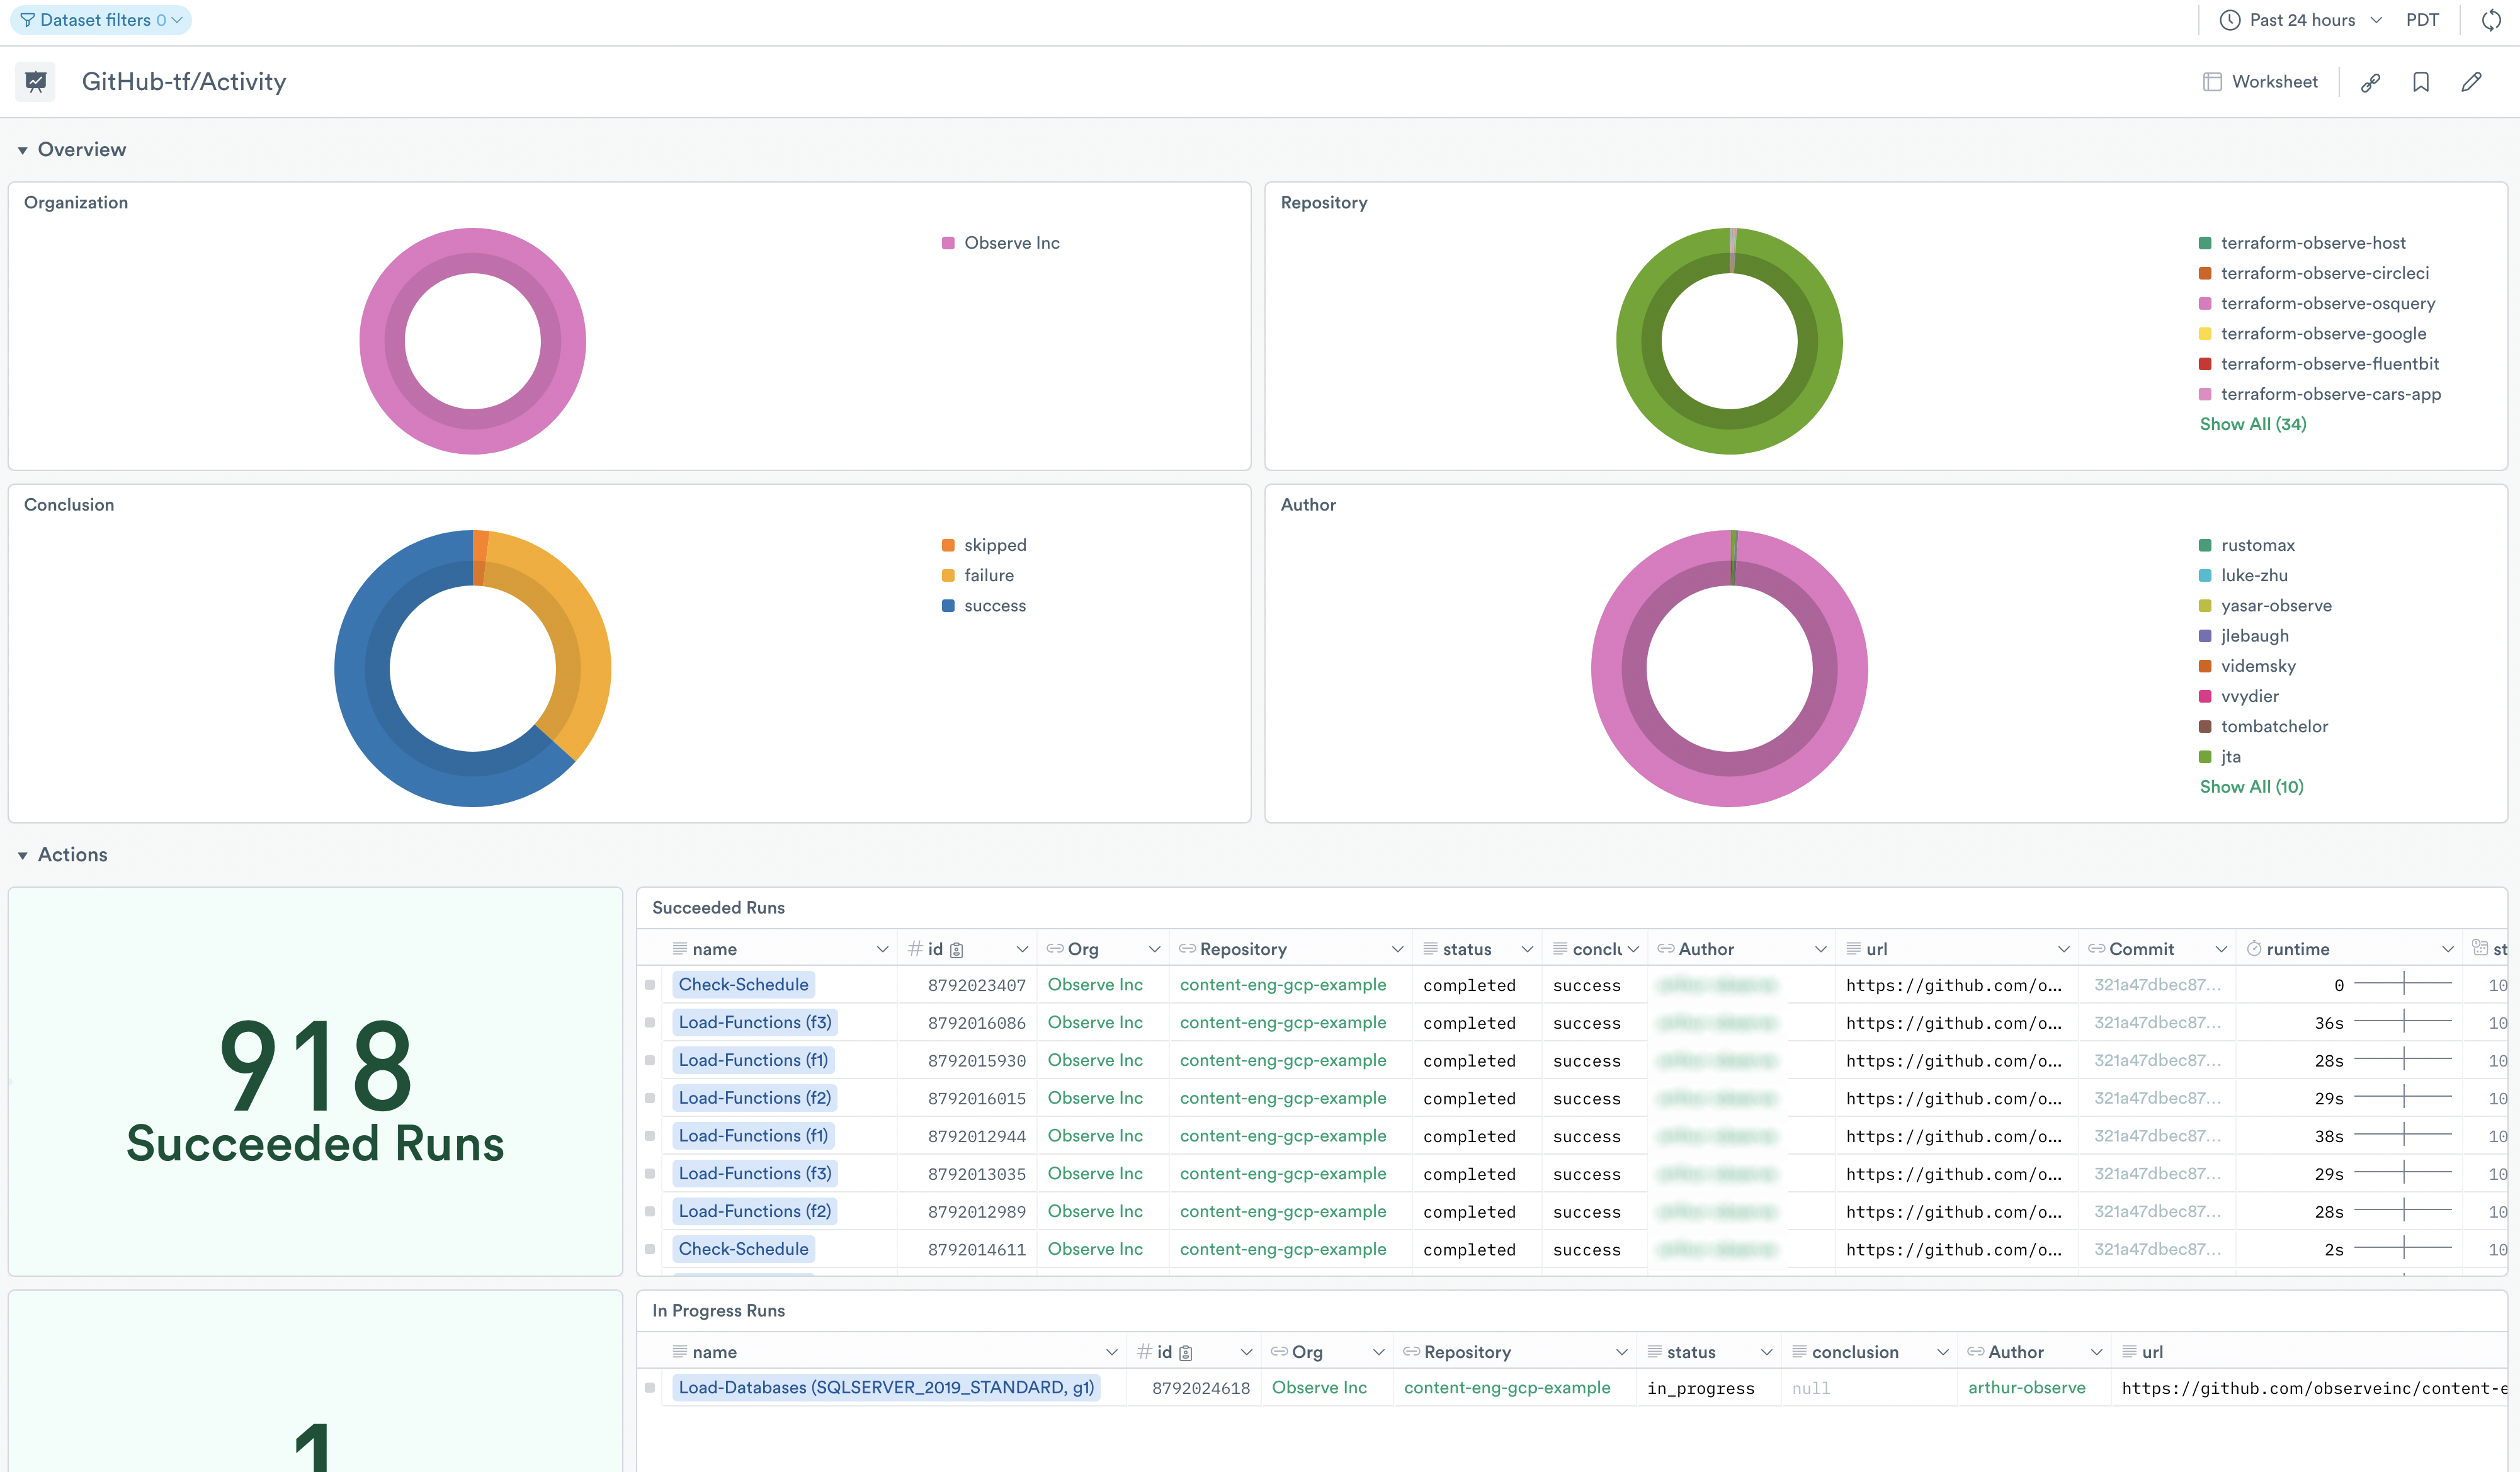The width and height of the screenshot is (2520, 1472).
Task: Collapse the Overview section
Action: coord(22,150)
